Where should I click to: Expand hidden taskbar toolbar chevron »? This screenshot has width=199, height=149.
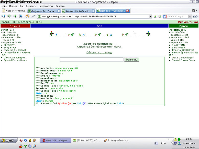(x=168, y=139)
